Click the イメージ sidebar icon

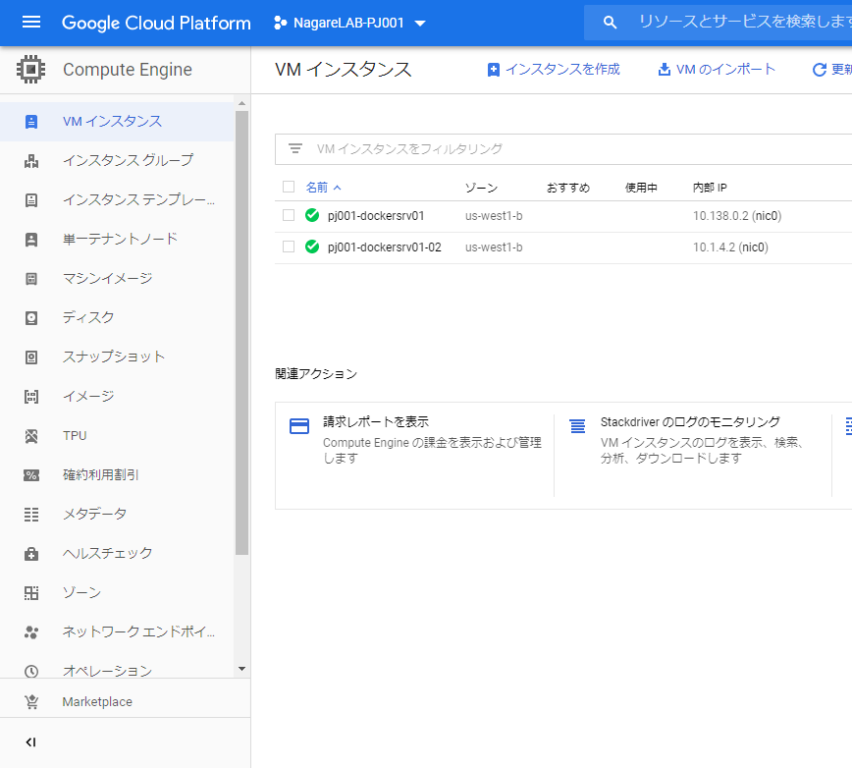pos(31,397)
